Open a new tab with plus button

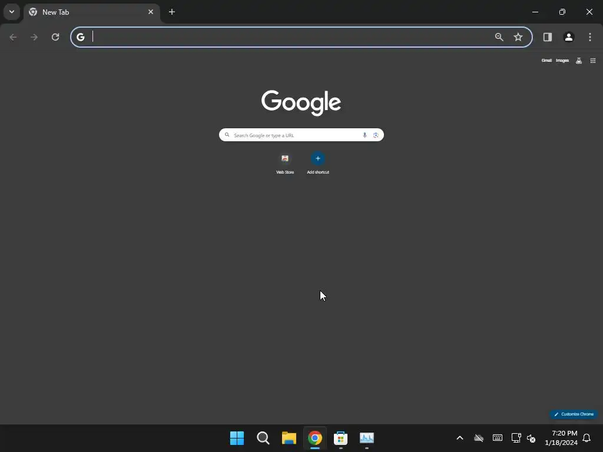coord(172,12)
